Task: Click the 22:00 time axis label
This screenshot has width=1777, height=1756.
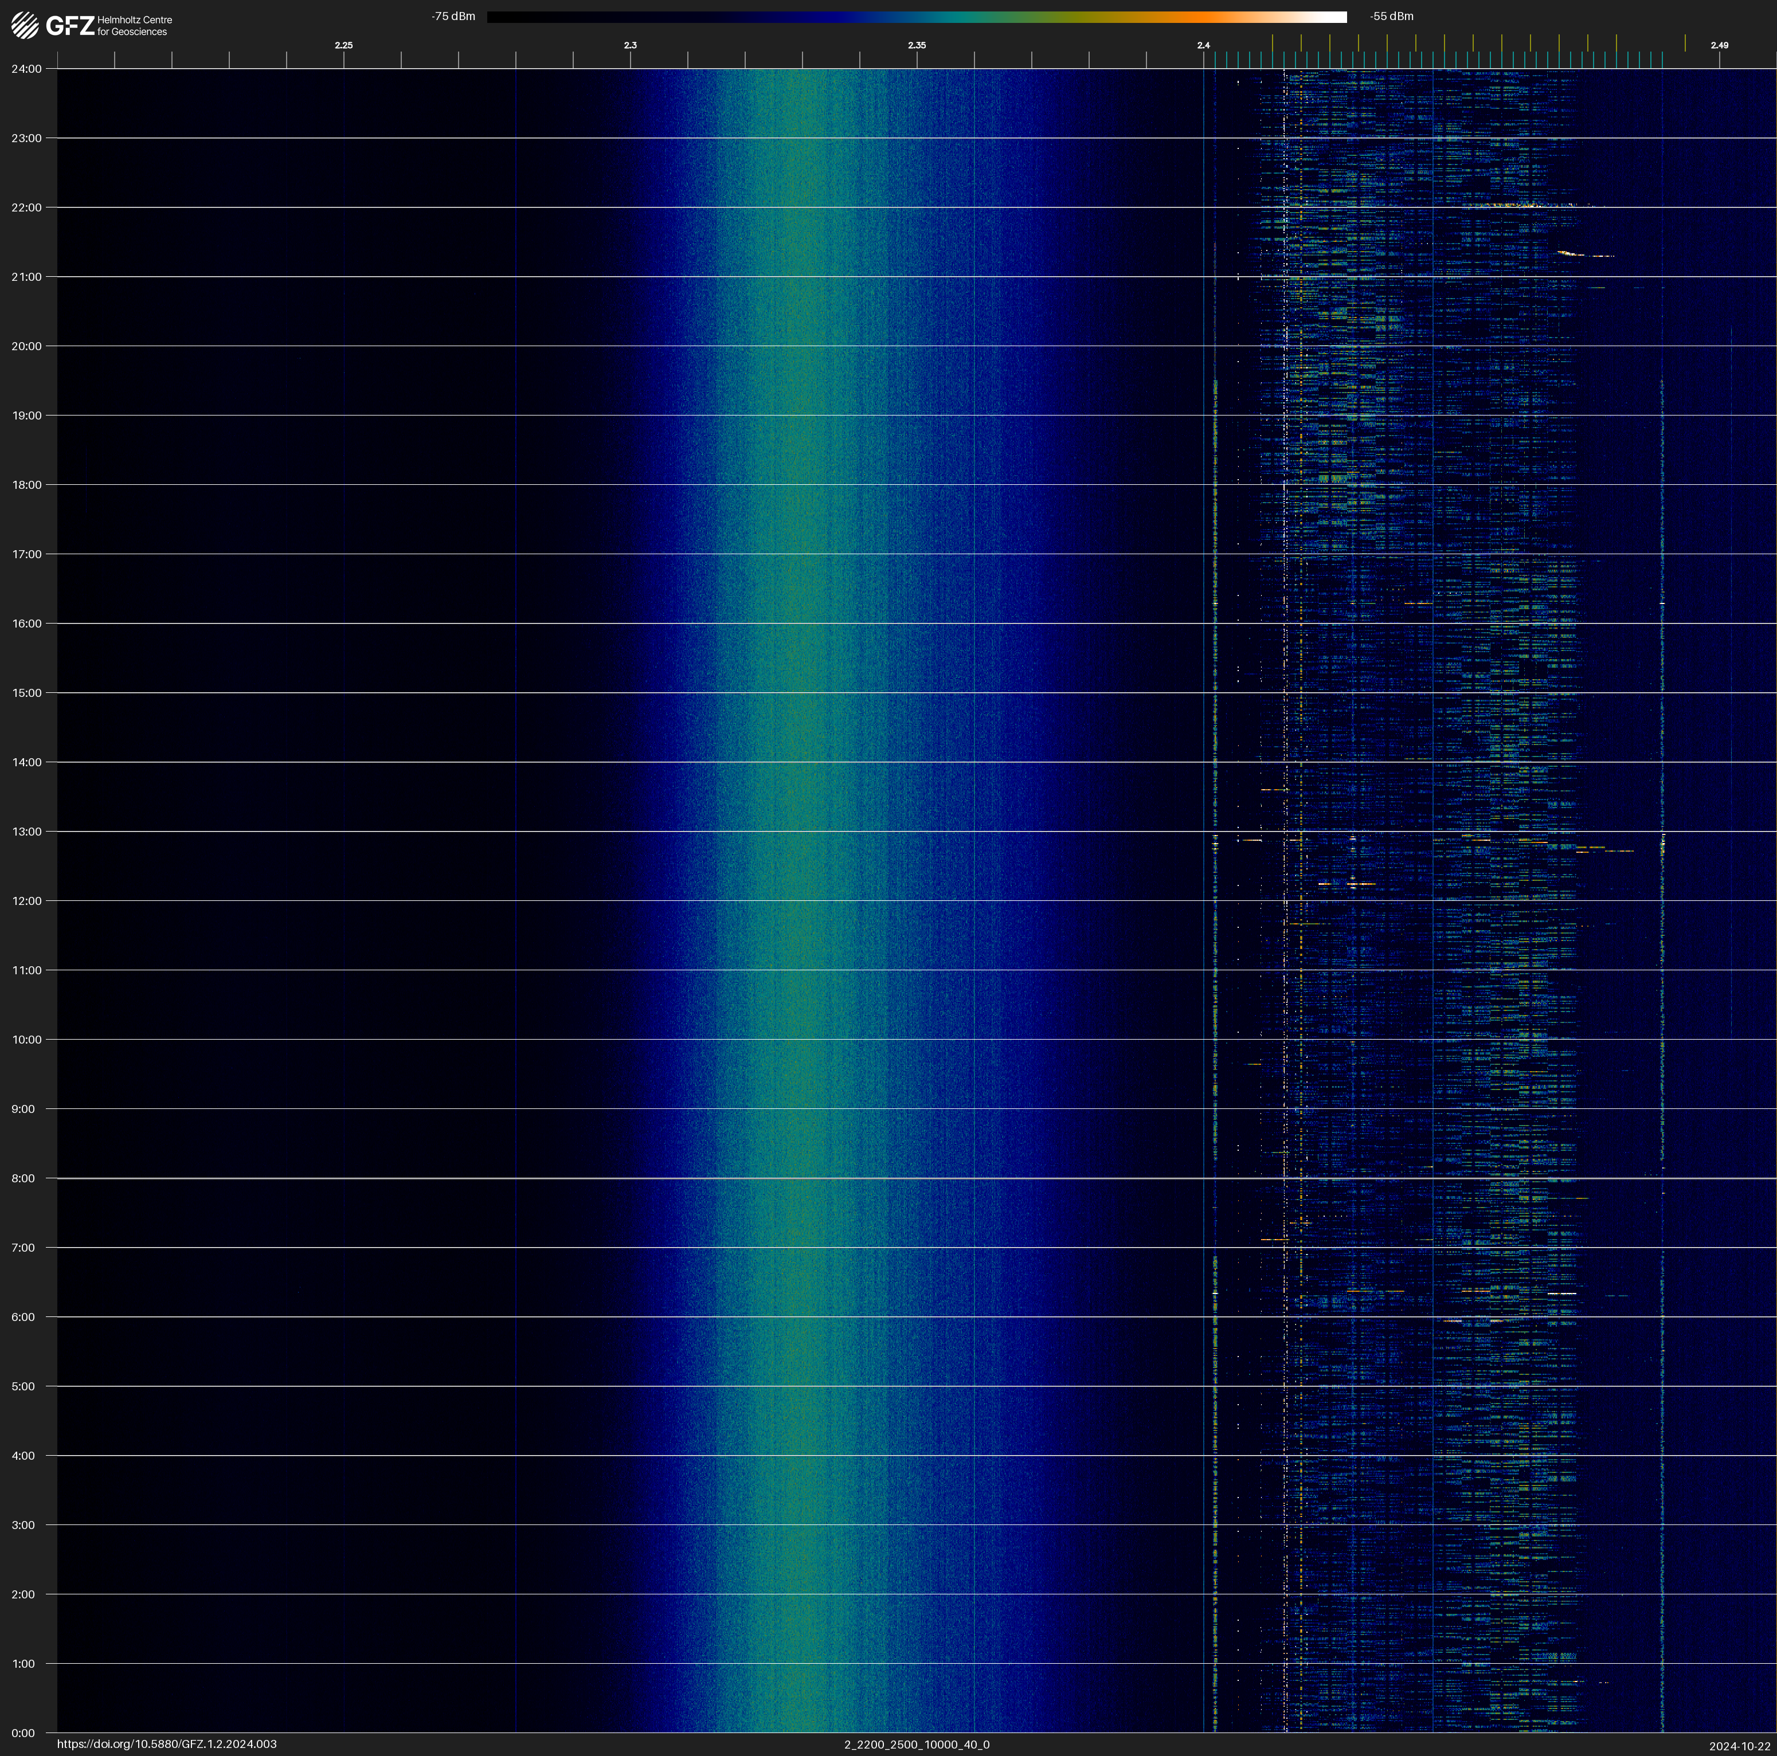Action: pyautogui.click(x=27, y=208)
